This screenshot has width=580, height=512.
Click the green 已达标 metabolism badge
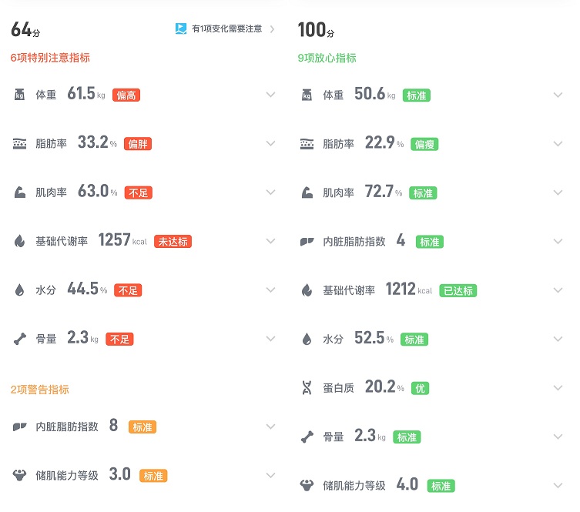pos(458,291)
